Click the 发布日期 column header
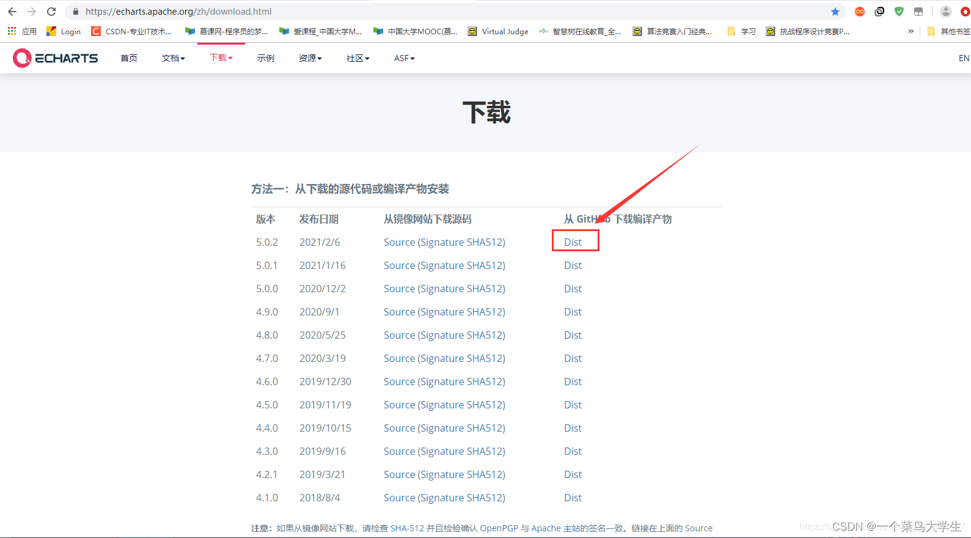Screen dimensions: 971x538 [x=319, y=219]
